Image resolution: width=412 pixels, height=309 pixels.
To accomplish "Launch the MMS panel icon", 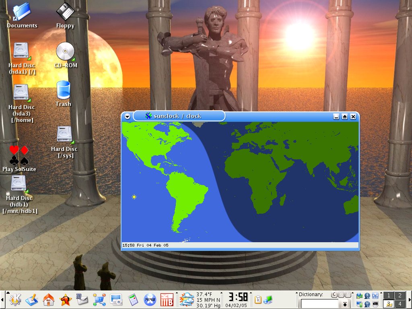I will pos(150,299).
